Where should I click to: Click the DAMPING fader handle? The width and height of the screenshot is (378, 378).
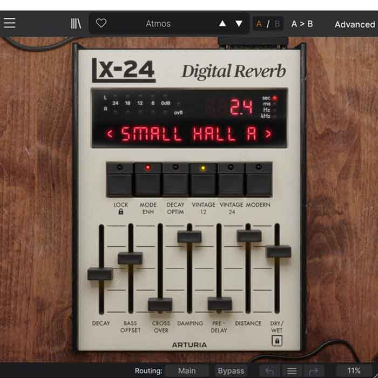pos(190,237)
